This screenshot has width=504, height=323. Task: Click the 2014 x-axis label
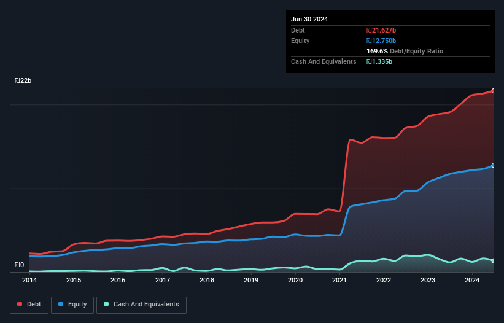(x=29, y=280)
